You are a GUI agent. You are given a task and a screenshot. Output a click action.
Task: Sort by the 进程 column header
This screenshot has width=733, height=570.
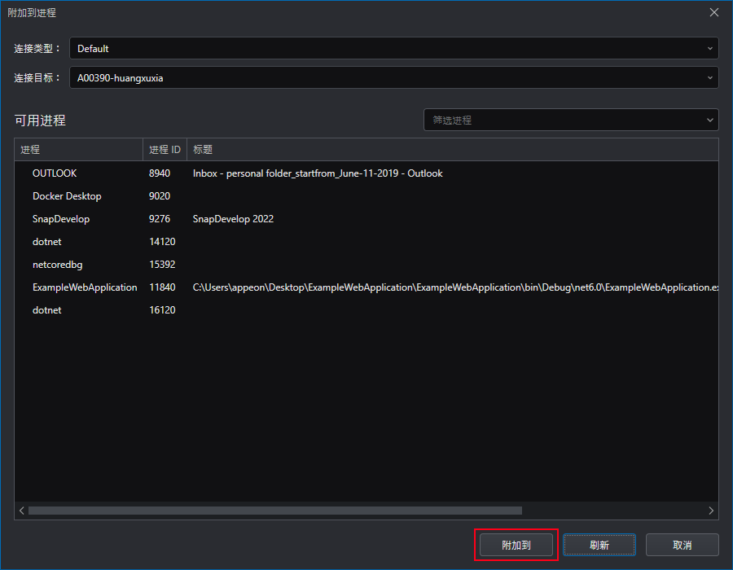[78, 150]
